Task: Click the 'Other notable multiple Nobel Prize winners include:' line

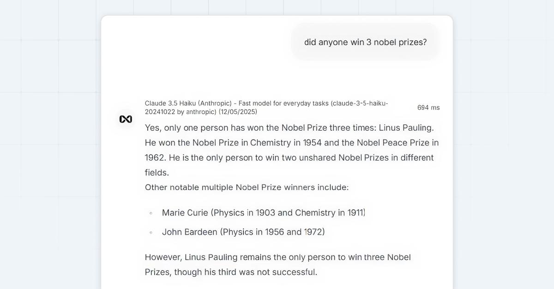Action: click(247, 187)
